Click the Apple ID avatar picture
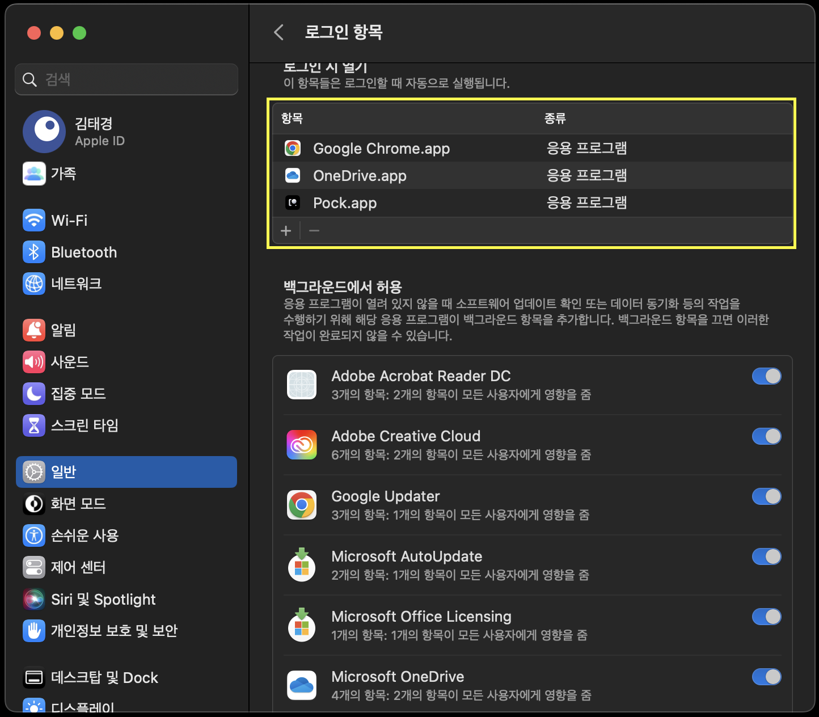Screen dimensions: 819x717 (44, 132)
